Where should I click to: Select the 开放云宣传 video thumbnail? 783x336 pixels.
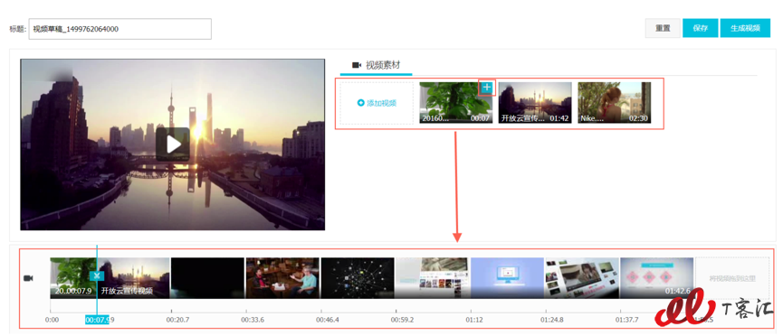pos(535,103)
